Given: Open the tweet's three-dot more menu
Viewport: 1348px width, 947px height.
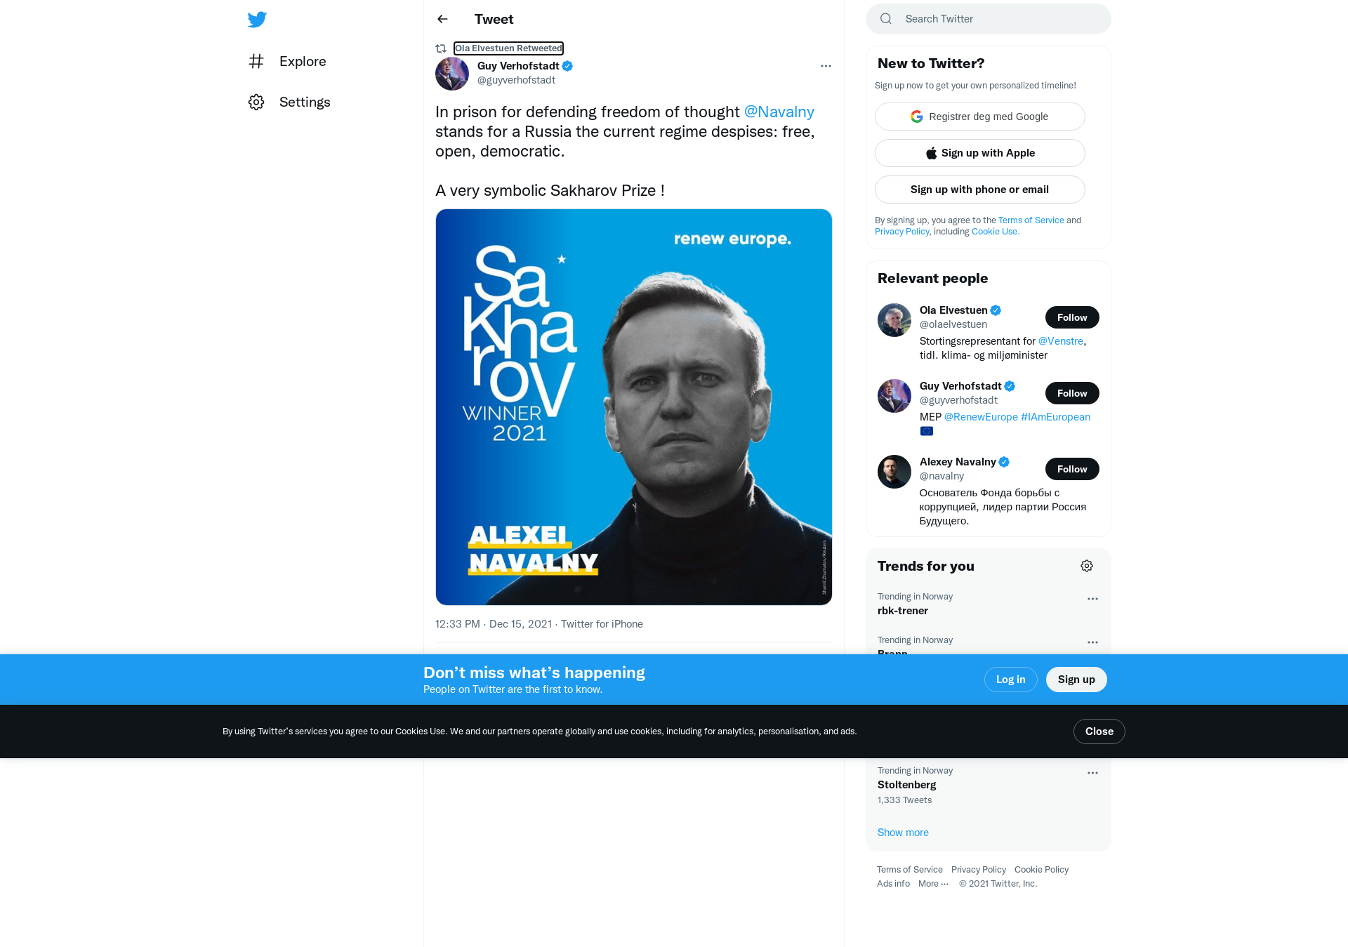Looking at the screenshot, I should 826,66.
